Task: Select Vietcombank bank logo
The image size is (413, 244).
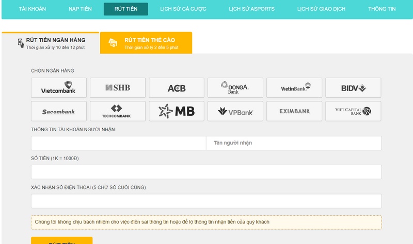Action: click(58, 88)
